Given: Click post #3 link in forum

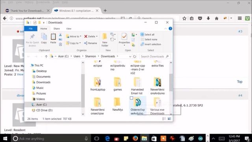Looking at the screenshot, I should (240, 32).
